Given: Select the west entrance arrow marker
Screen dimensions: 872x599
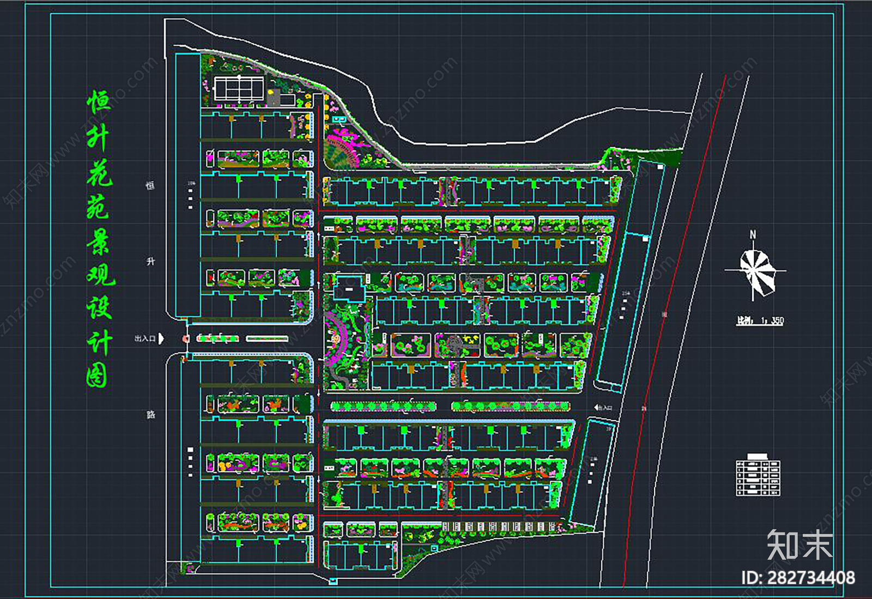Looking at the screenshot, I should [161, 338].
